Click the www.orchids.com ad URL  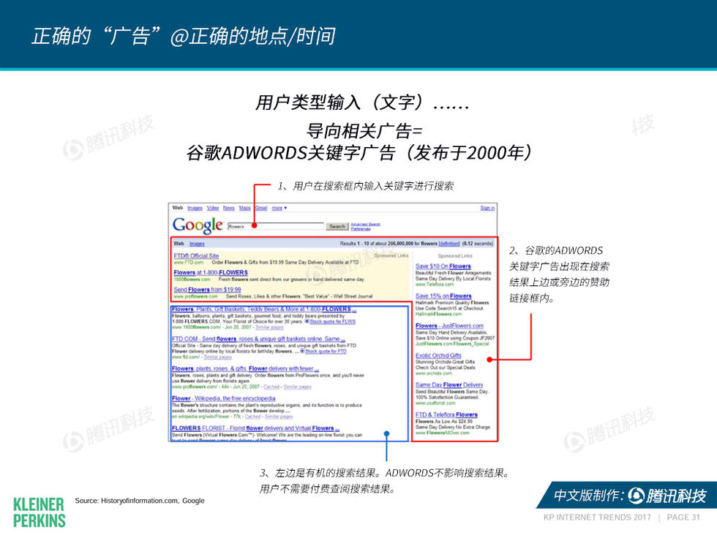click(433, 373)
